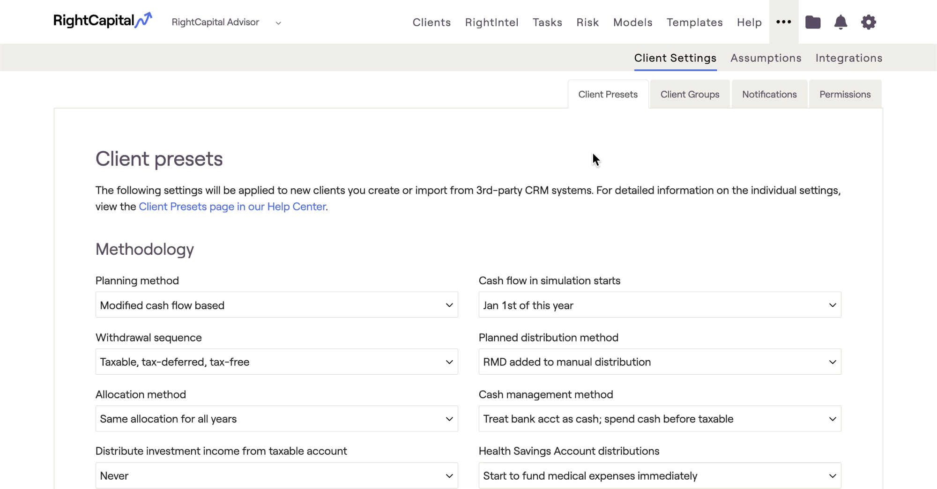Click the Cash flow in simulation starts label

550,281
